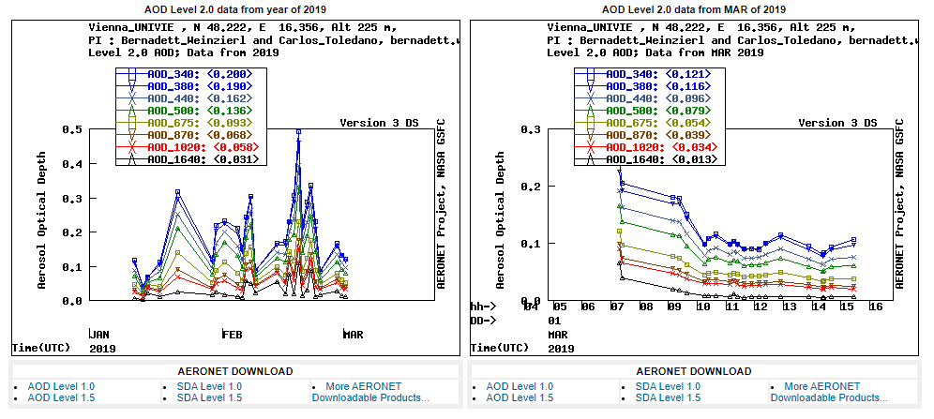This screenshot has width=934, height=419.
Task: Select the FEB month label on left chart axis
Action: click(231, 334)
